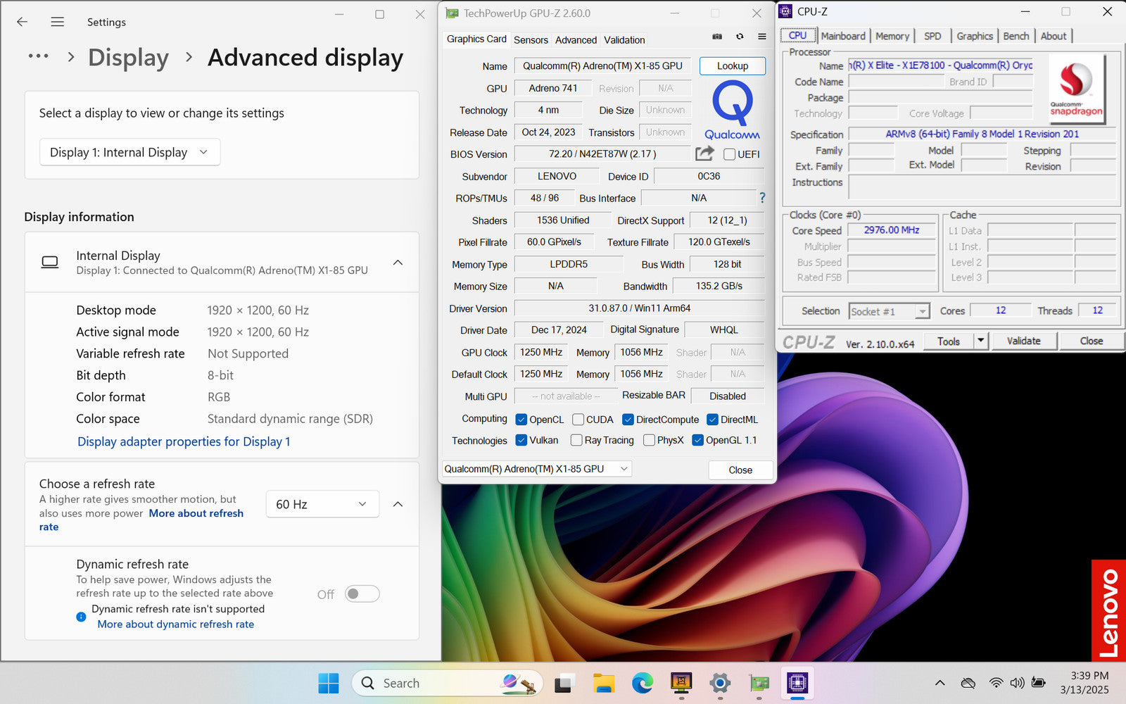Open the Graphics tab in CPU-Z
This screenshot has height=704, width=1126.
(975, 36)
